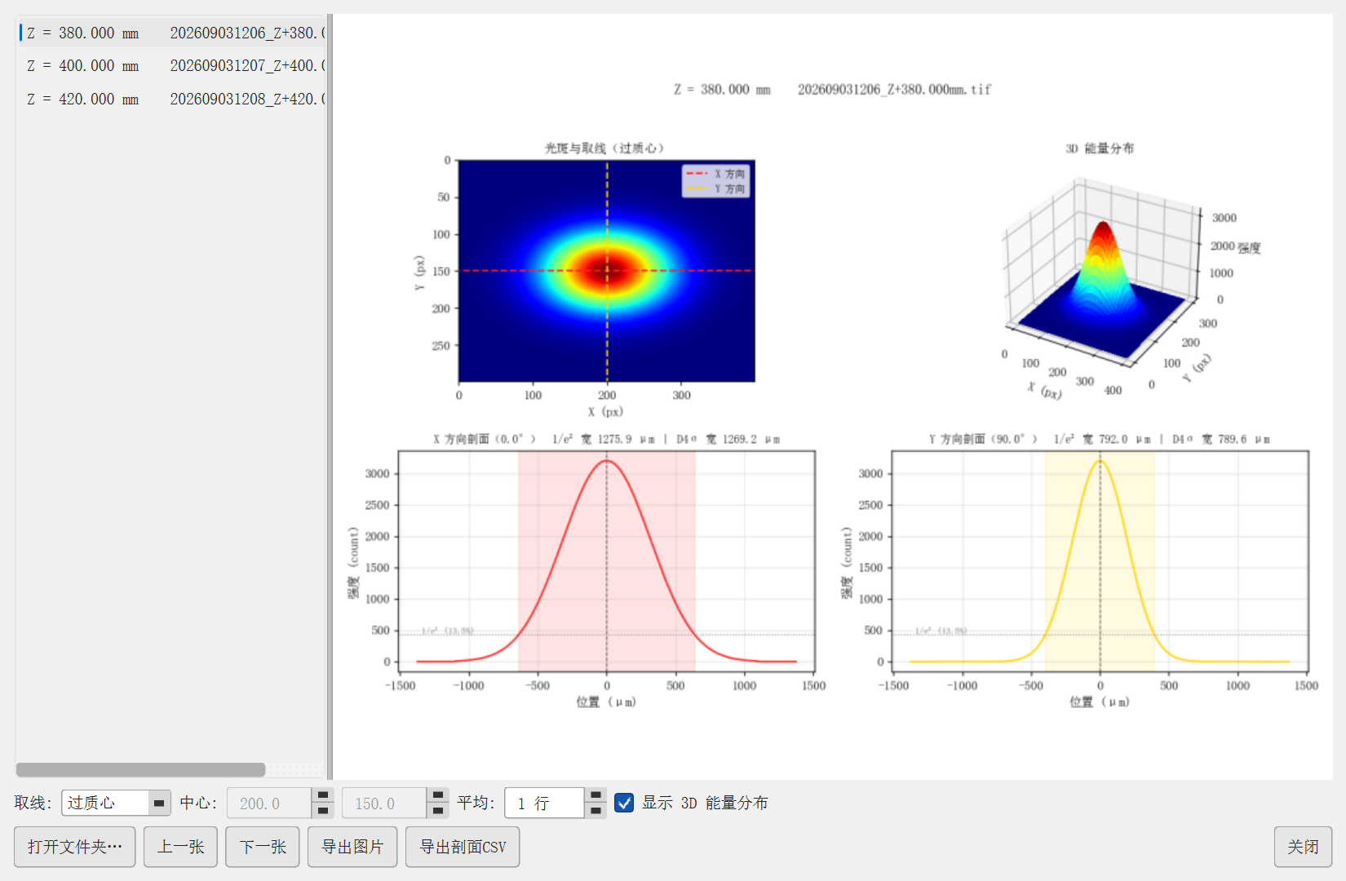Viewport: 1346px width, 881px height.
Task: Click the 平均 rows field showing 1 行
Action: 545,803
